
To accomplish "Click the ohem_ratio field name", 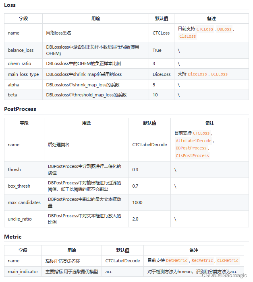I will (19, 63).
